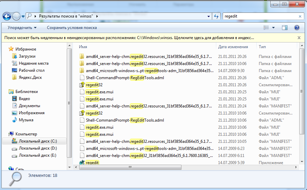The width and height of the screenshot is (307, 190).
Task: Click the Back navigation arrow button
Action: pyautogui.click(x=7, y=16)
